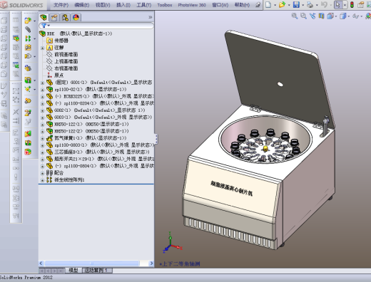Switch to the 运动算例 1 tab
The width and height of the screenshot is (371, 282).
tap(96, 270)
